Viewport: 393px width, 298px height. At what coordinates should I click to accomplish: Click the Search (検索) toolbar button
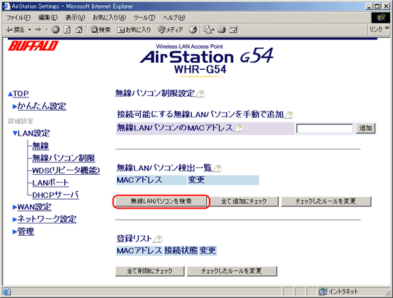click(x=100, y=30)
